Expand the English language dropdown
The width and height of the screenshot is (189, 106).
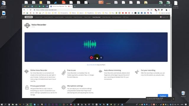coord(164,17)
